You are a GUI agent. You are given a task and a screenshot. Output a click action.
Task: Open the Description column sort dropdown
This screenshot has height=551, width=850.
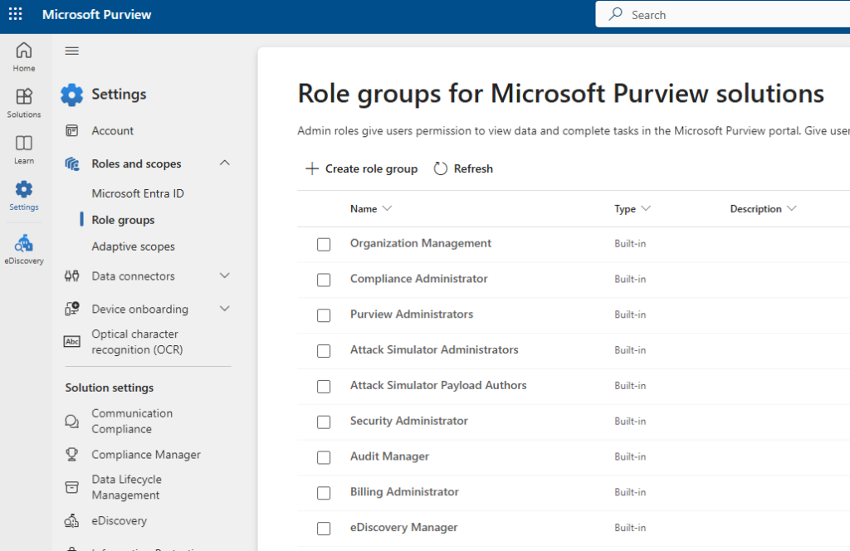[x=791, y=208]
